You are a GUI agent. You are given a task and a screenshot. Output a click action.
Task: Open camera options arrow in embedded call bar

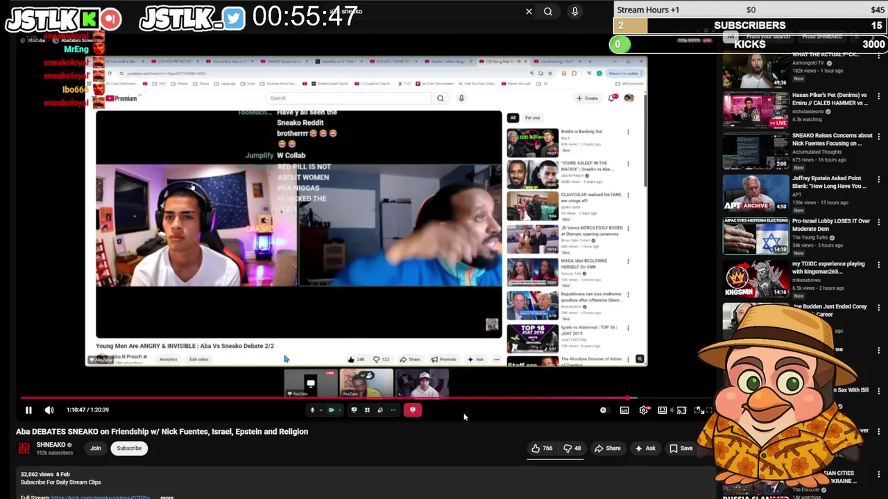340,410
